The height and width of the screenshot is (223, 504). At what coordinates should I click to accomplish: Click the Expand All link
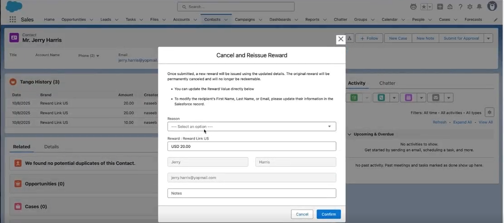[462, 122]
